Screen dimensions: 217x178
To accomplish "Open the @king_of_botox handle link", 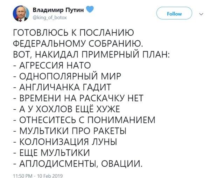I will [50, 18].
